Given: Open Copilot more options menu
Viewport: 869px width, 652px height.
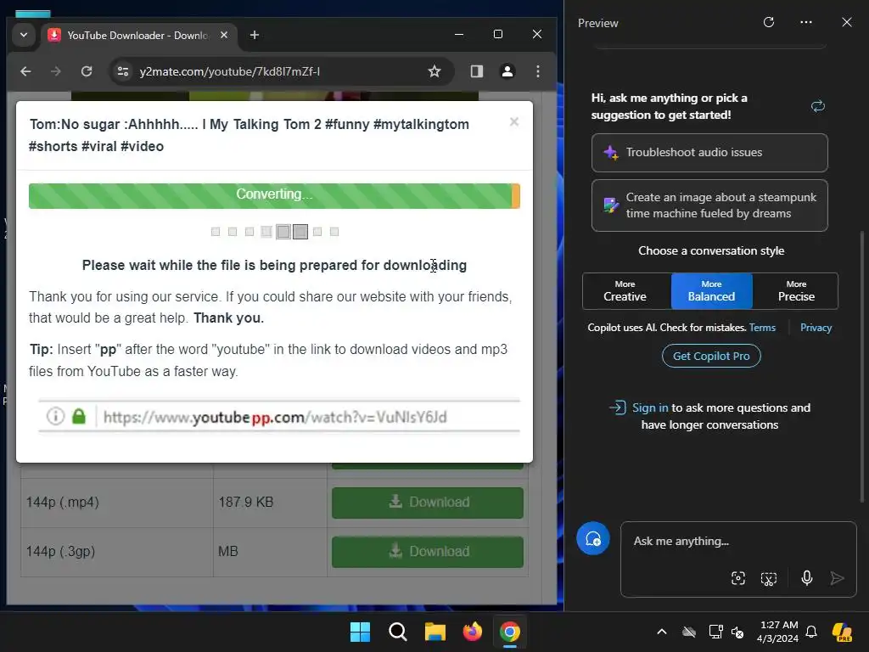Looking at the screenshot, I should click(x=806, y=22).
